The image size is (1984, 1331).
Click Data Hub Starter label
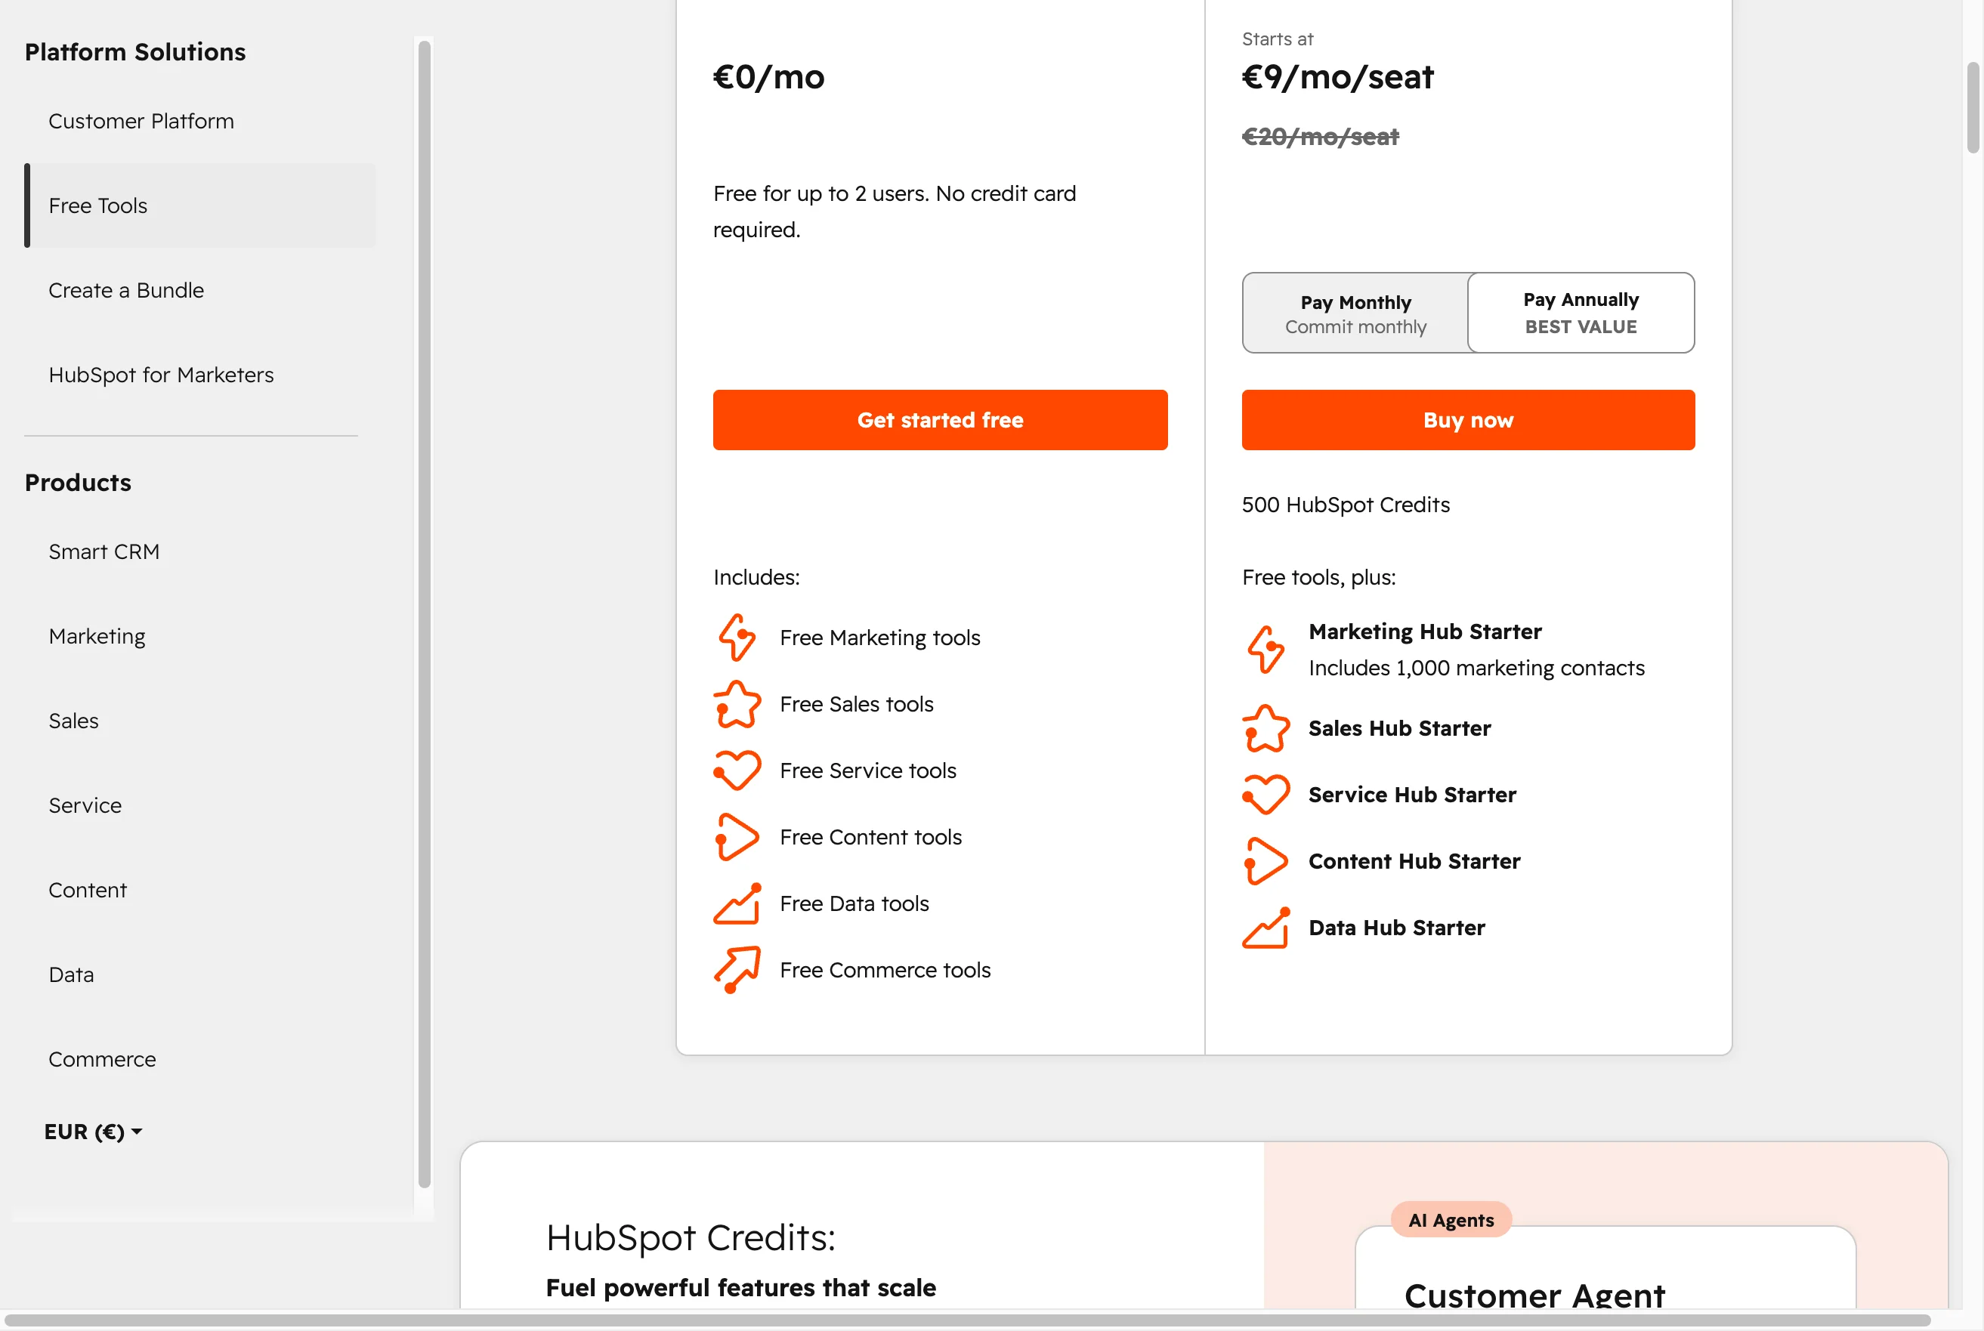point(1396,928)
